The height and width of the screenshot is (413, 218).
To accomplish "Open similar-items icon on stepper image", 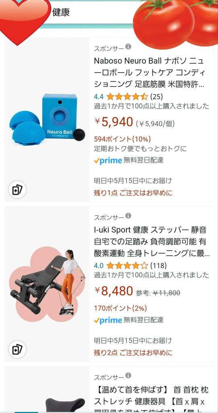I will pyautogui.click(x=17, y=349).
